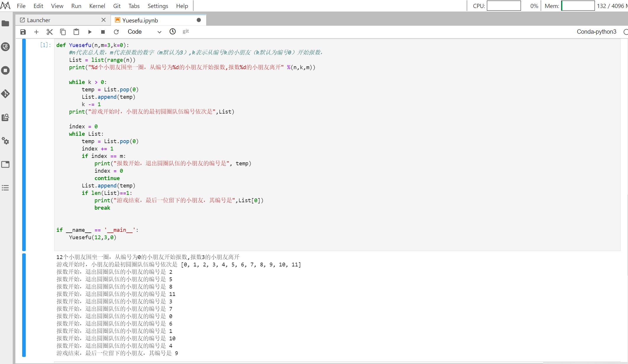
Task: Collapse the code cell via blue collapser bar
Action: (24, 145)
